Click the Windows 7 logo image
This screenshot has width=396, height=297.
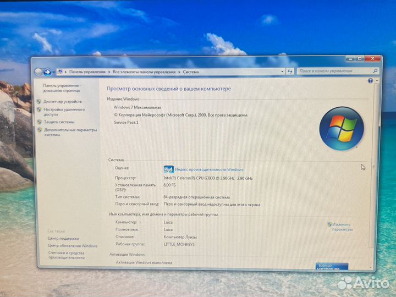coord(342,129)
